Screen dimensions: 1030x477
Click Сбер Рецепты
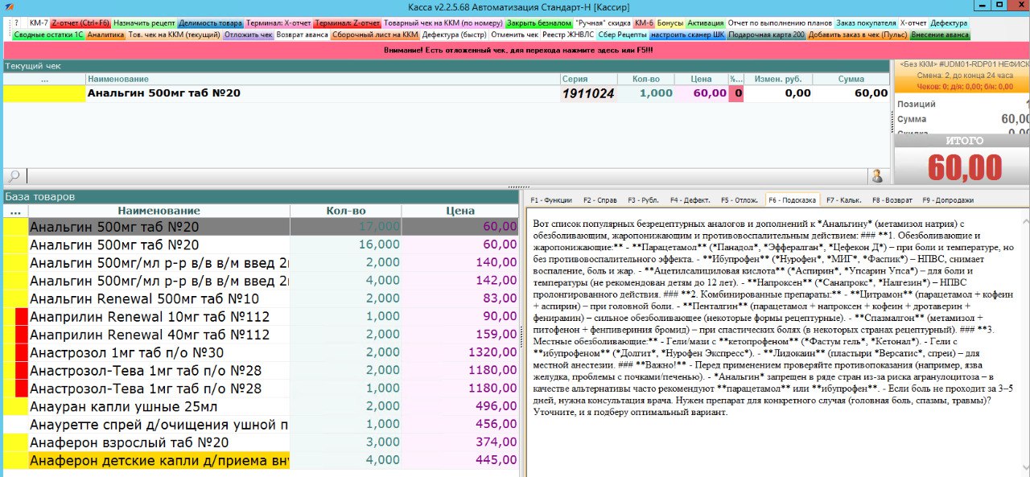[622, 35]
